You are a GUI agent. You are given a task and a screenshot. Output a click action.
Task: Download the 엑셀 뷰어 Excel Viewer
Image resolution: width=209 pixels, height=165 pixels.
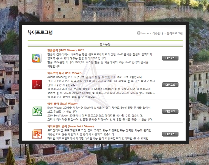tap(170, 111)
